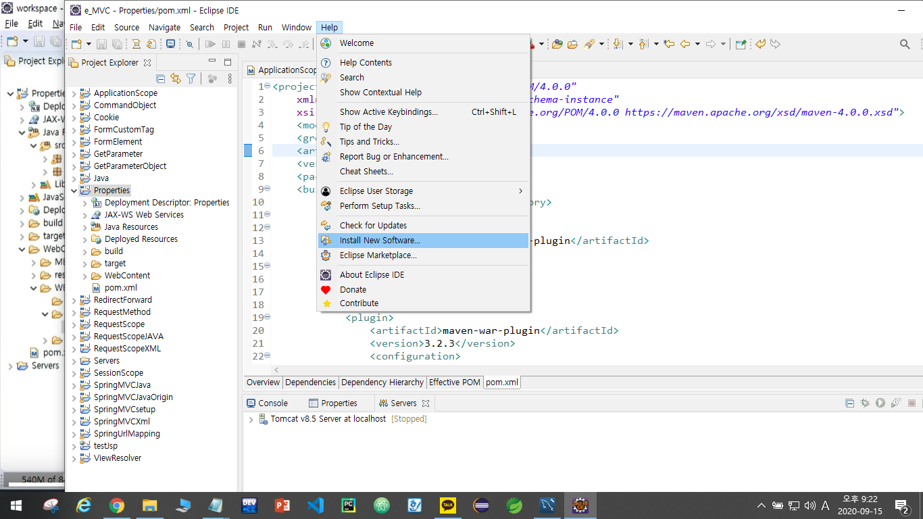The image size is (923, 519).
Task: Collapse the Properties project node
Action: point(74,191)
